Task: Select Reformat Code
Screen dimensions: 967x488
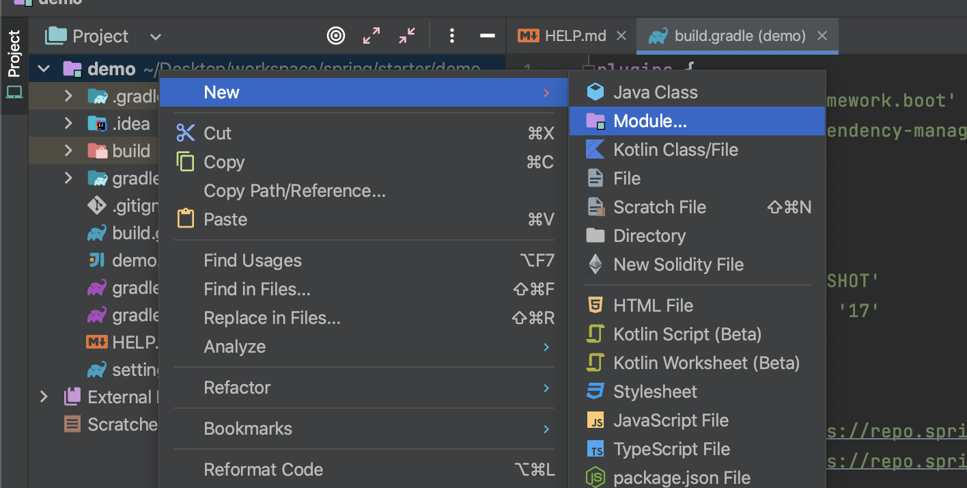Action: tap(363, 470)
